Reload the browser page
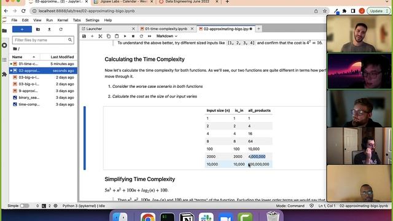 [x=23, y=11]
